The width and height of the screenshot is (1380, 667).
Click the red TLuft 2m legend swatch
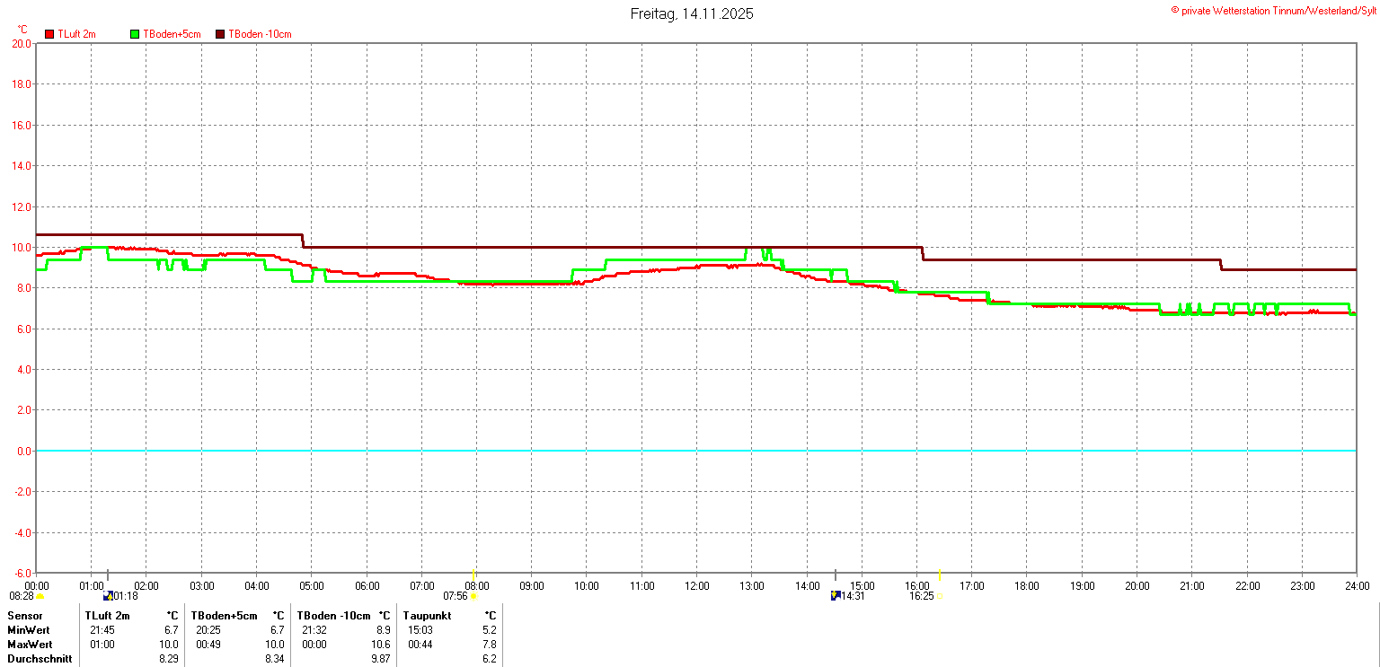click(50, 34)
